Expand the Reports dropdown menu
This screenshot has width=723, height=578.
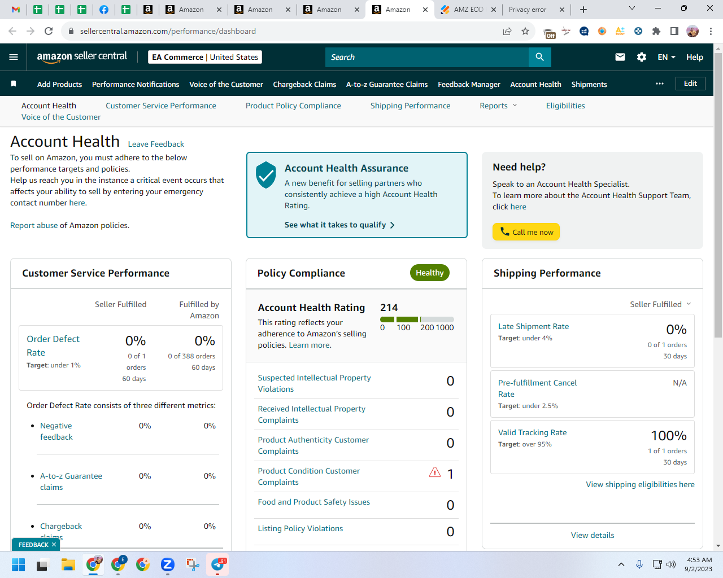click(499, 106)
